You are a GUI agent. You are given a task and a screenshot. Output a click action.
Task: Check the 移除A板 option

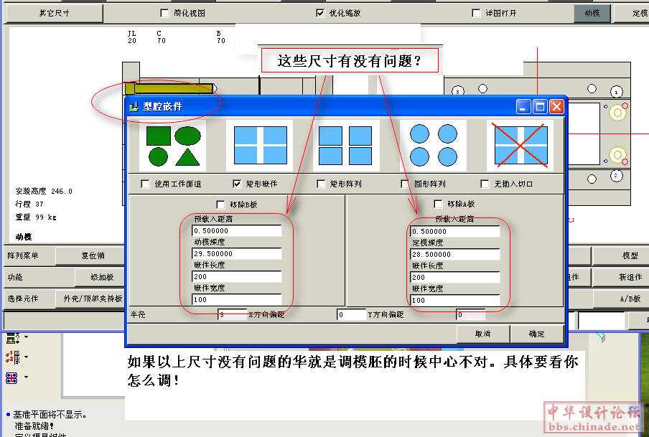438,204
